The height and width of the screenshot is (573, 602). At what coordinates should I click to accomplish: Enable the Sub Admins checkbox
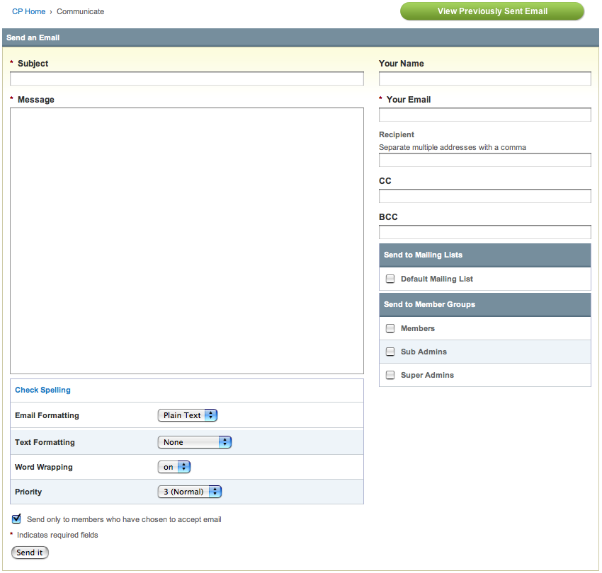[x=390, y=352]
